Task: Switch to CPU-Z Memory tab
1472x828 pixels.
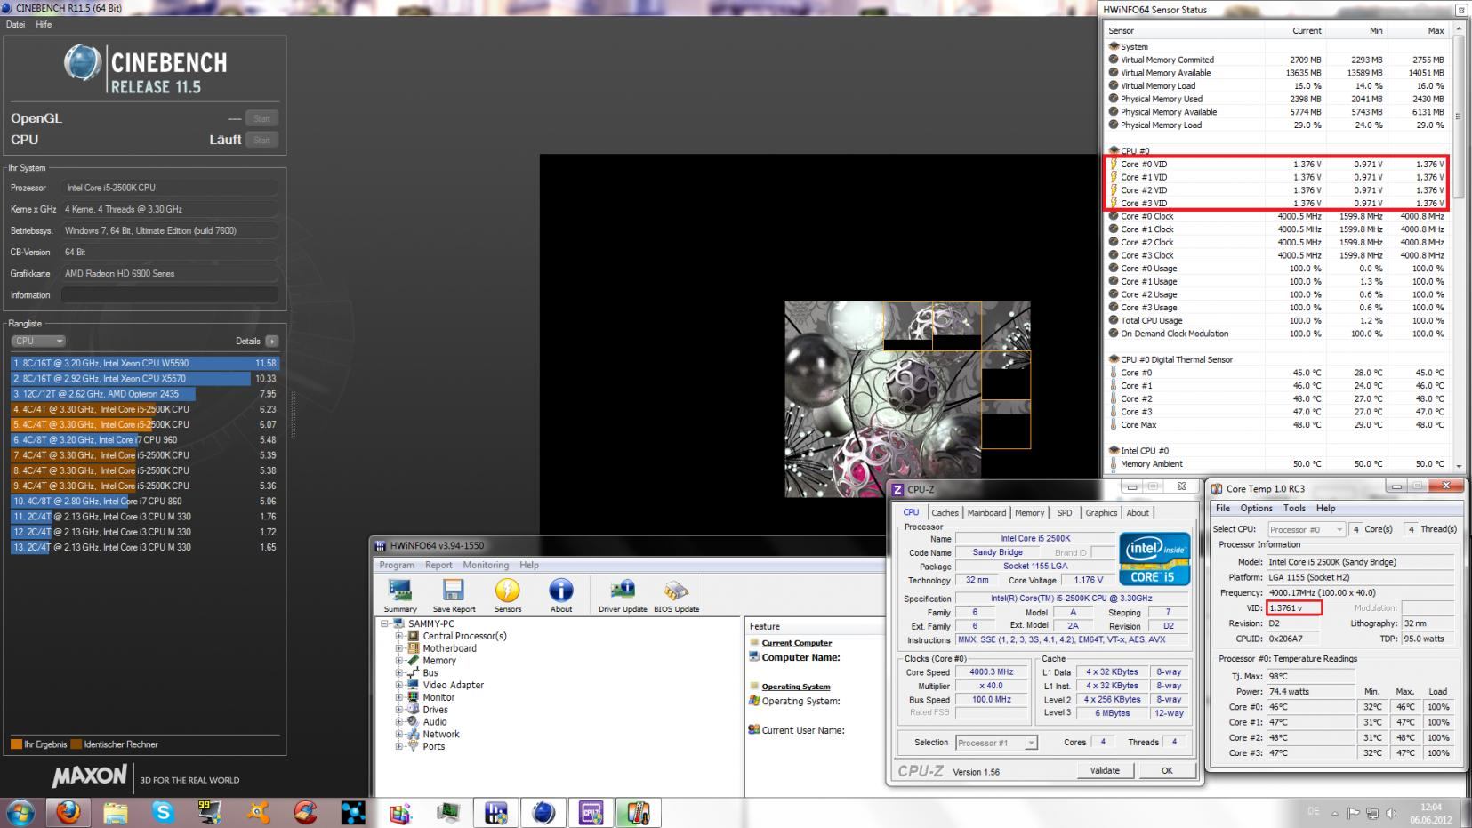Action: (x=1029, y=512)
